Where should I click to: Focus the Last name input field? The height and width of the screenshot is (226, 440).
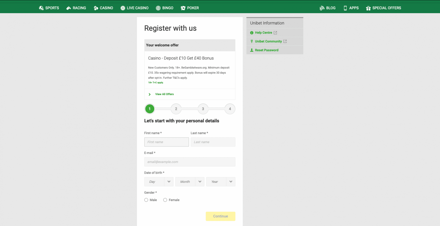click(213, 142)
